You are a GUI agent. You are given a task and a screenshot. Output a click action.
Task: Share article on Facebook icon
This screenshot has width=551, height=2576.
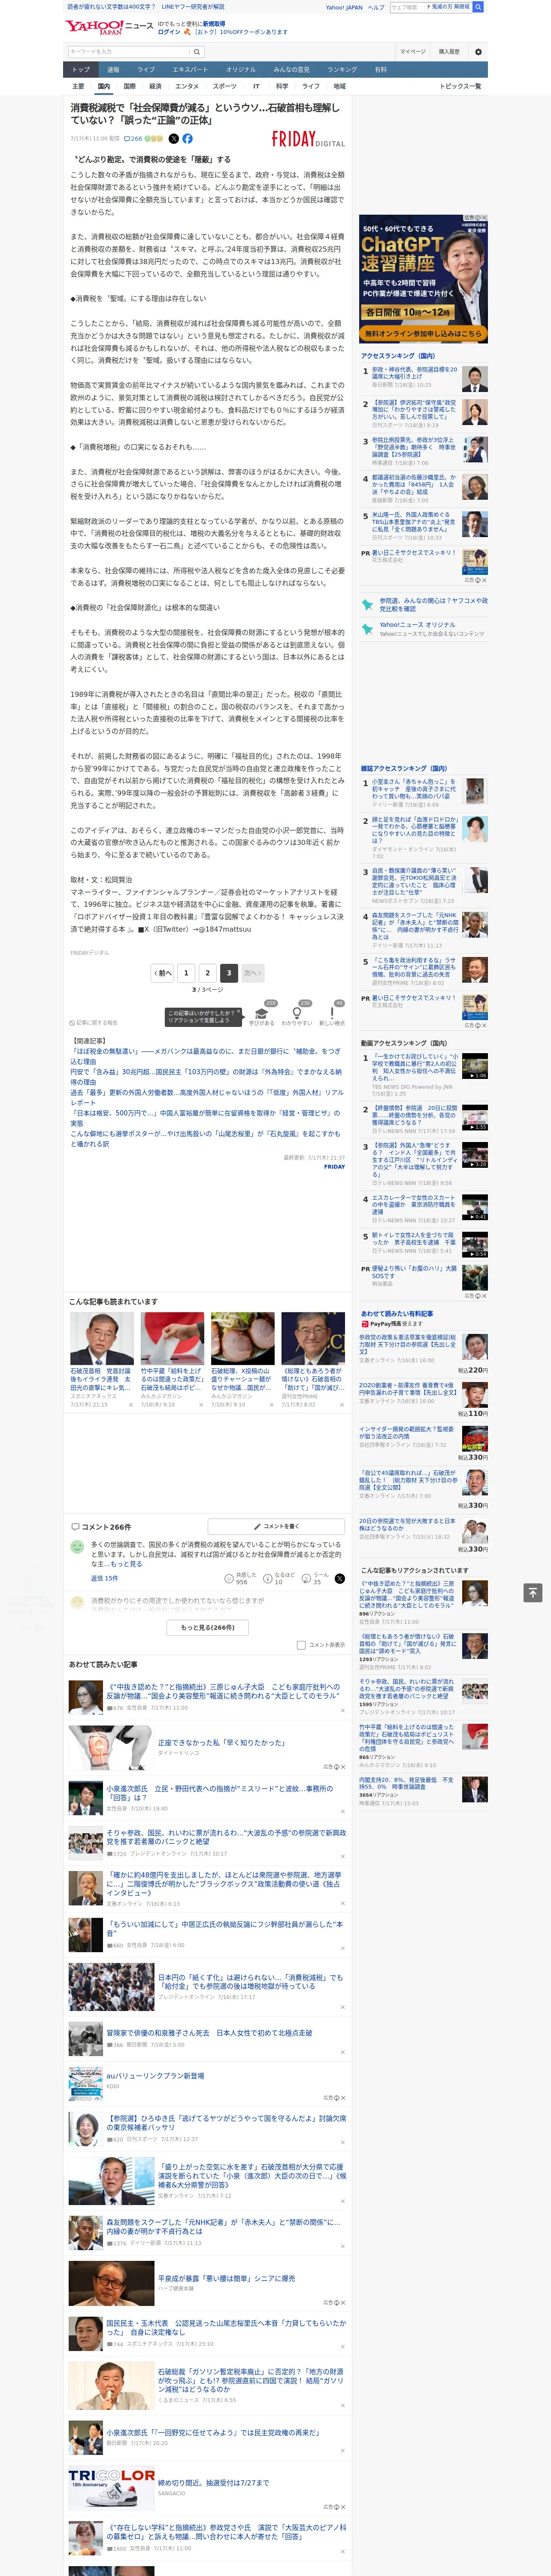(x=187, y=139)
